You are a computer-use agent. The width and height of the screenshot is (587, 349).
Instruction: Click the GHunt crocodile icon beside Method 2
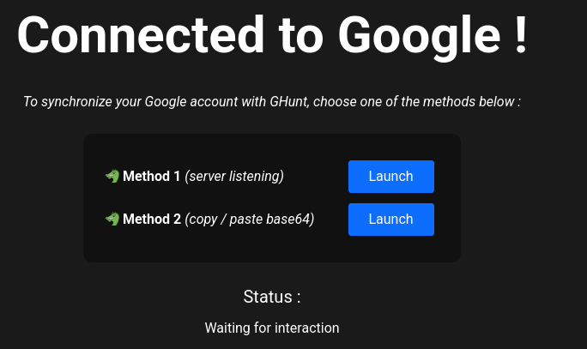[x=112, y=219]
